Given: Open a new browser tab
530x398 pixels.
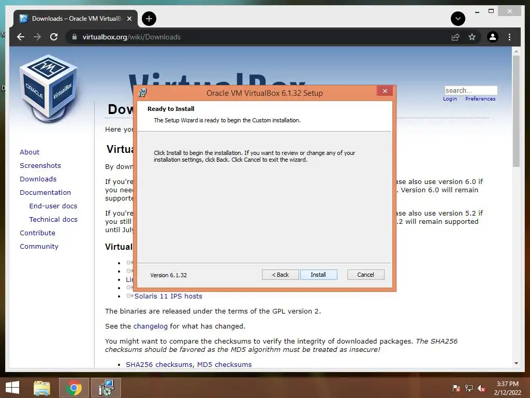Looking at the screenshot, I should 149,19.
